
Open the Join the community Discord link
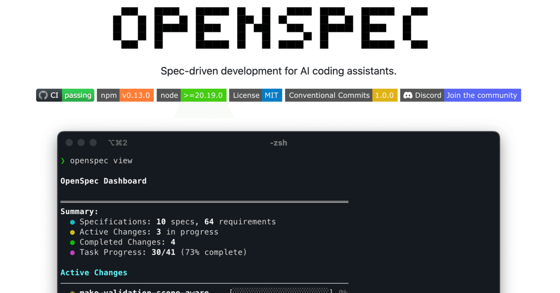(x=482, y=95)
